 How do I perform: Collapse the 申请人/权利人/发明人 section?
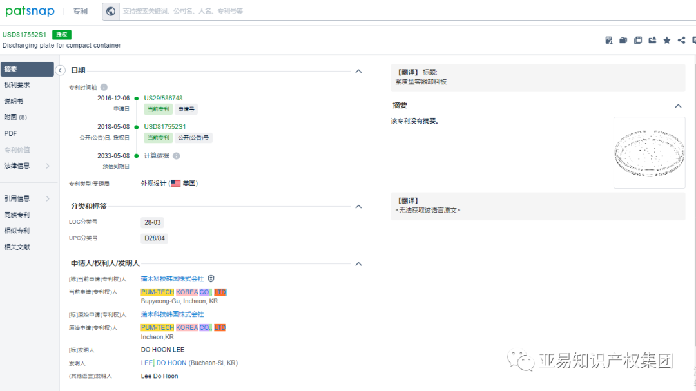click(x=359, y=264)
